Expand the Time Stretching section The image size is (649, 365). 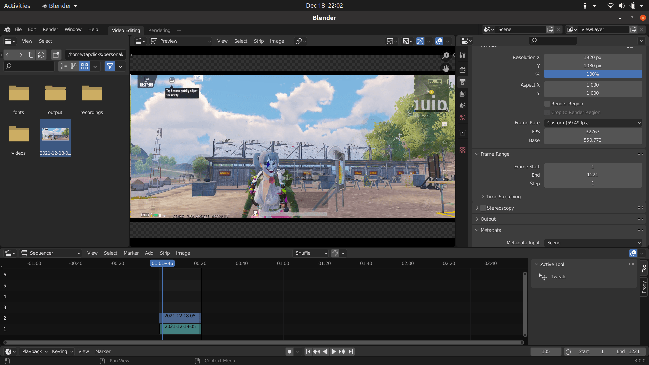point(503,196)
